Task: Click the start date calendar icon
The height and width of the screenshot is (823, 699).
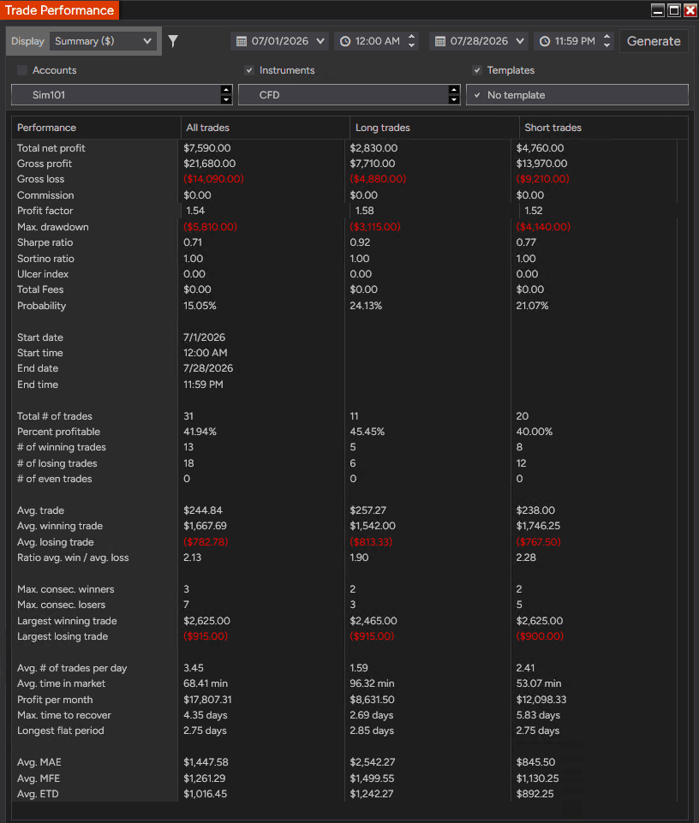Action: [x=241, y=41]
